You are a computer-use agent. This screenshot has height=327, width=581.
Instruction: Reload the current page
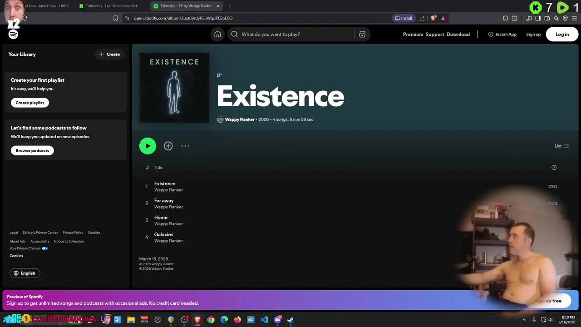25,18
